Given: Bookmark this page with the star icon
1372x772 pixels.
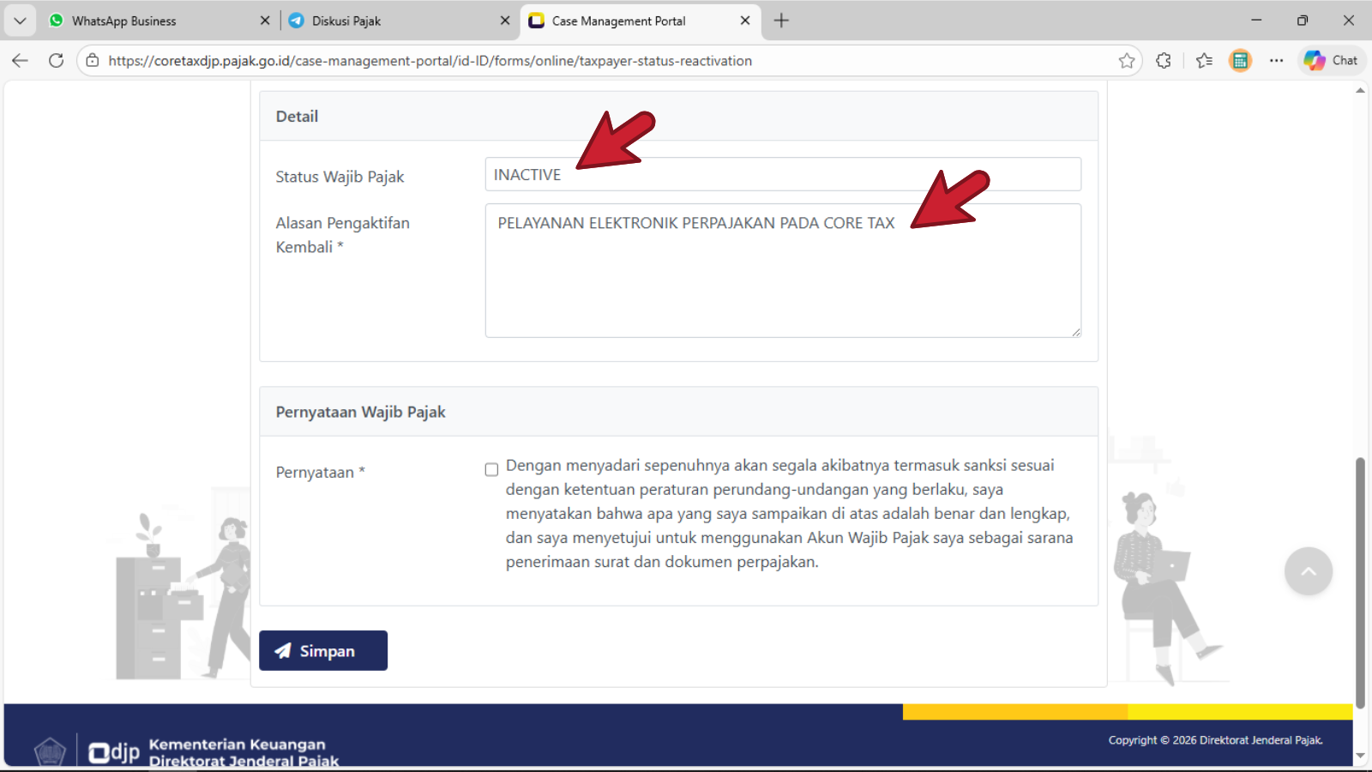Looking at the screenshot, I should 1127,61.
